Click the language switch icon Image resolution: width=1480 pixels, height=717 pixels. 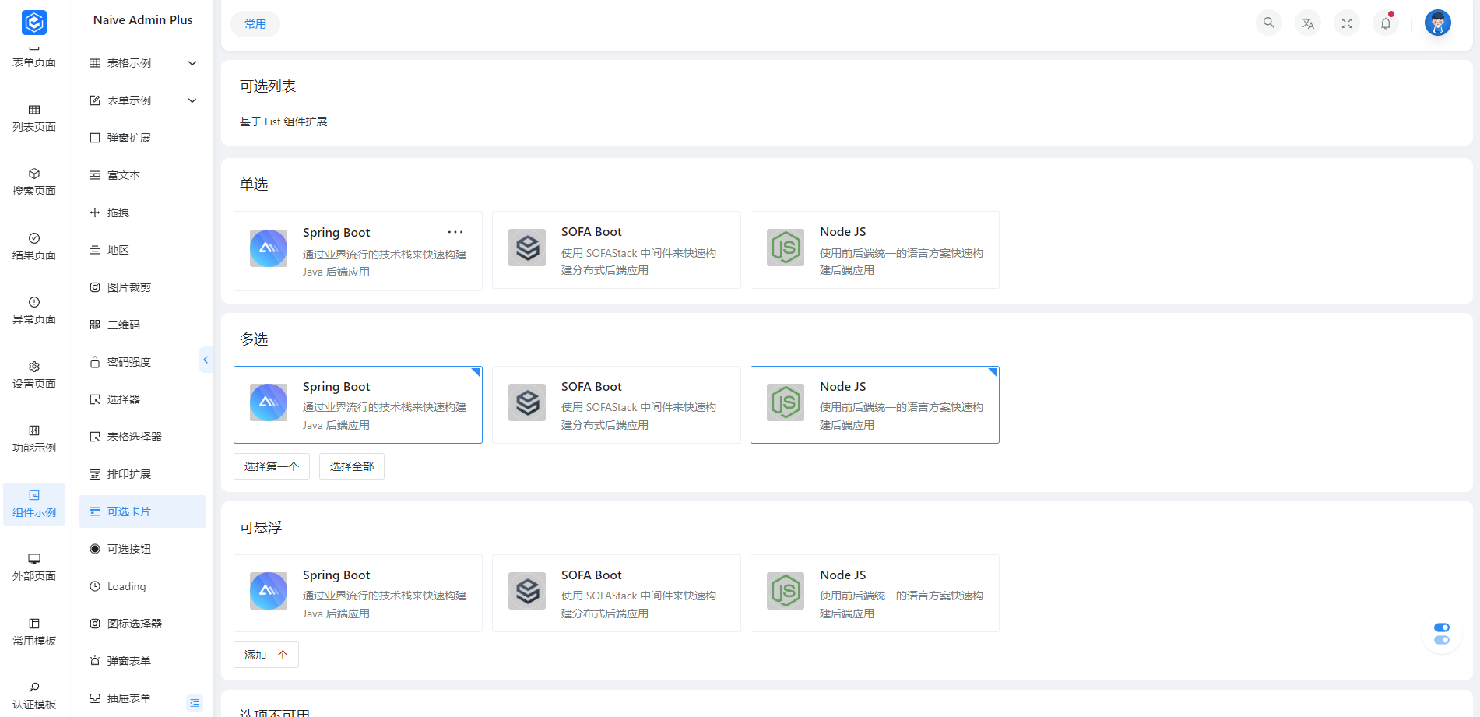(1307, 23)
